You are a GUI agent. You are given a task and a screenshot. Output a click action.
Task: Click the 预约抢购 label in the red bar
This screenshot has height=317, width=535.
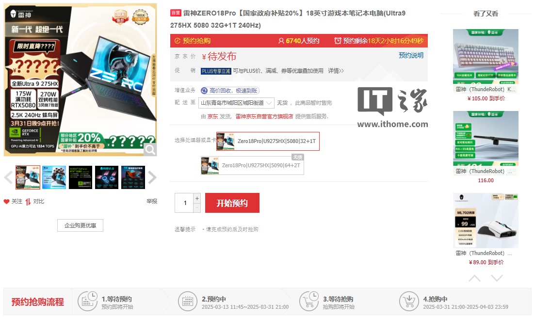coord(196,41)
